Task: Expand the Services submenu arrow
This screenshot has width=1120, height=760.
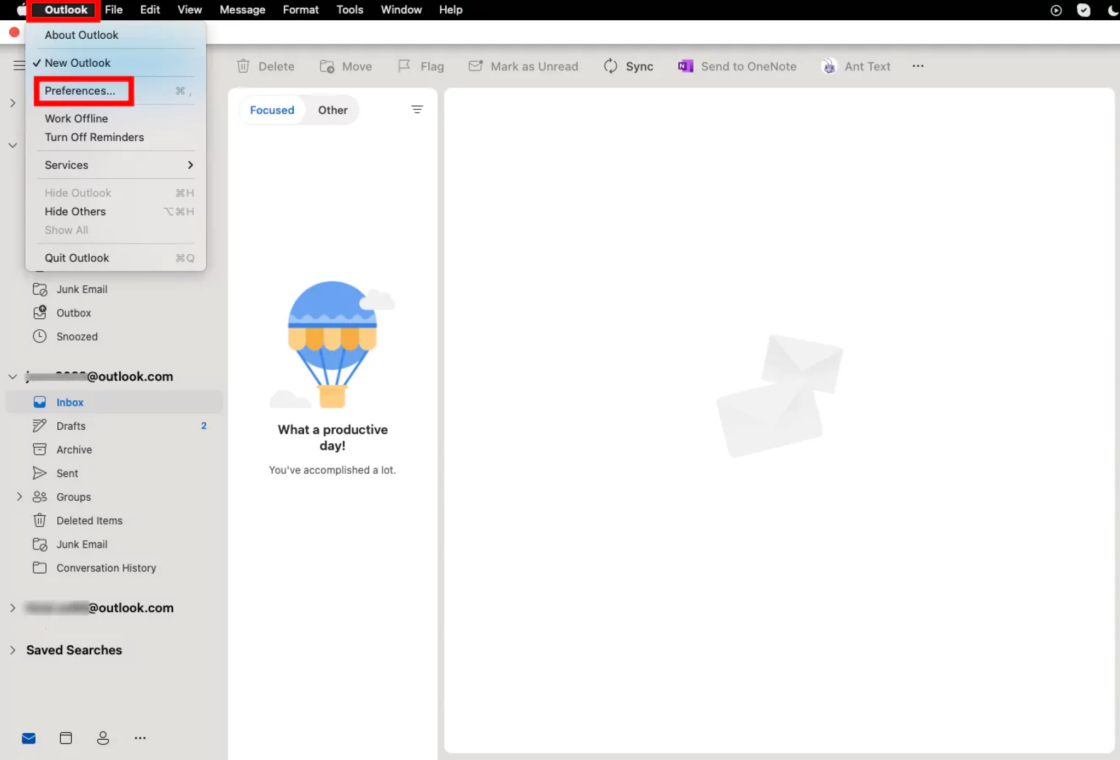Action: [x=190, y=165]
